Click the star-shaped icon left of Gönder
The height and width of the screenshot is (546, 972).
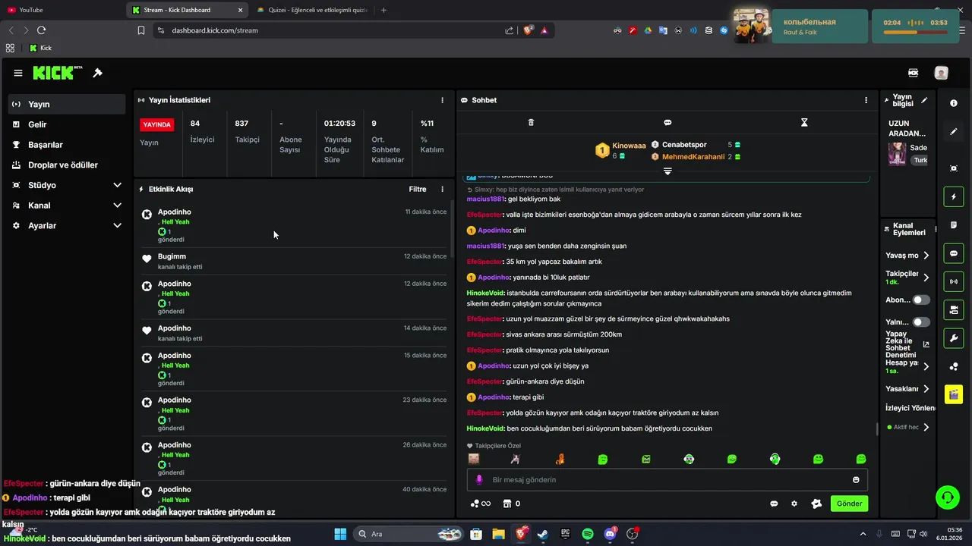[816, 504]
